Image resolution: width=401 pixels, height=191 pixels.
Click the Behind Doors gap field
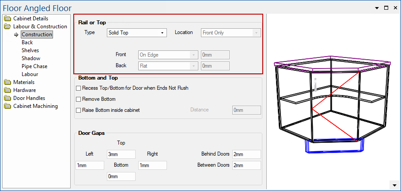(246, 154)
